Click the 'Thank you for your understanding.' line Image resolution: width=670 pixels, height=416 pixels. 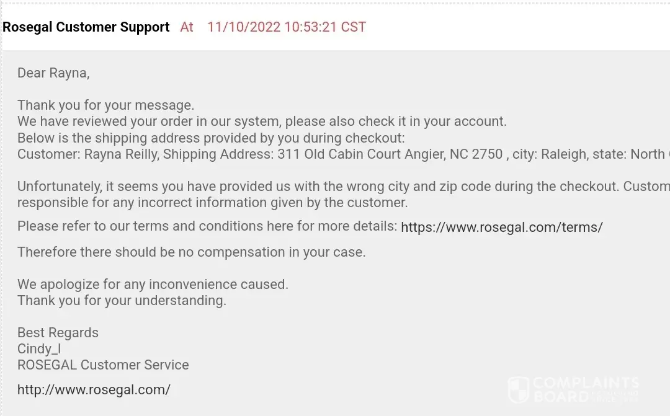122,301
